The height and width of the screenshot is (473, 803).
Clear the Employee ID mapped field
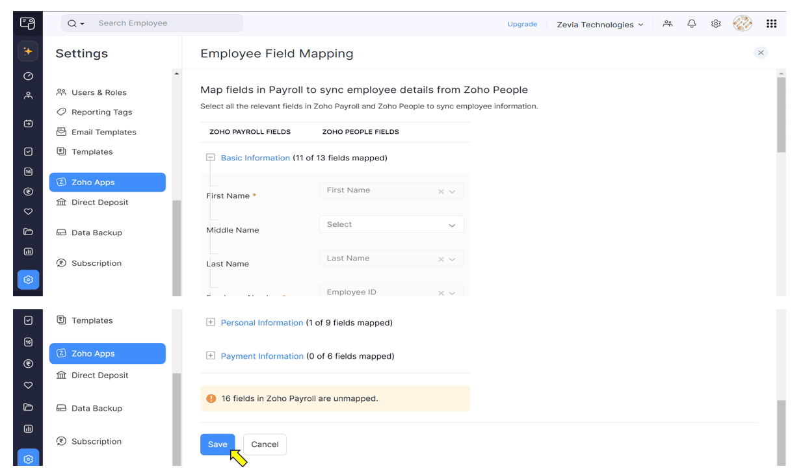(x=441, y=293)
